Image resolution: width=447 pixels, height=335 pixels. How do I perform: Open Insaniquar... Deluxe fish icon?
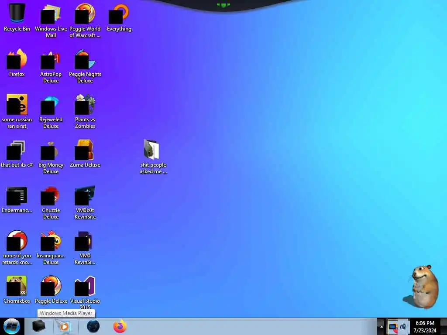51,248
